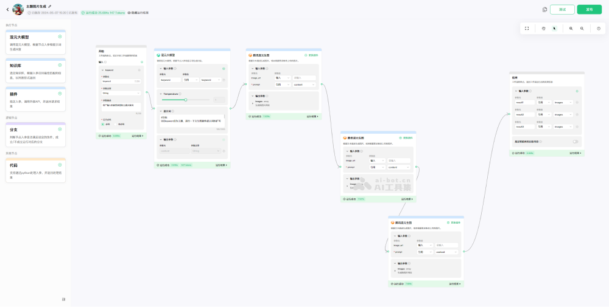Click the fit-to-screen icon in canvas toolbar

(527, 29)
